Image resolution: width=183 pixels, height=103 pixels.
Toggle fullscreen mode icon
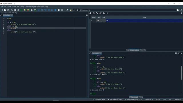tap(62, 10)
